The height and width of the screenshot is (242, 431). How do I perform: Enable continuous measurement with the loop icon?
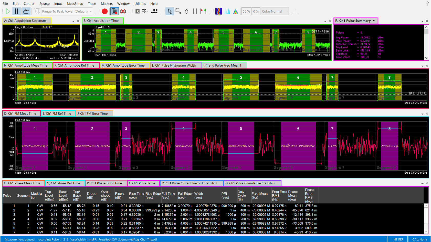click(26, 11)
